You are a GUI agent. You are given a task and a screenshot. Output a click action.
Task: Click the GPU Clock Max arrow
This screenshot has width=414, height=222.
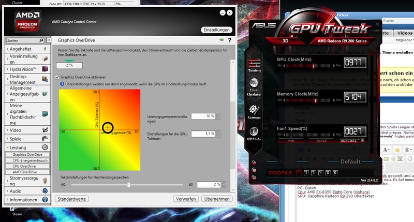[x=334, y=66]
